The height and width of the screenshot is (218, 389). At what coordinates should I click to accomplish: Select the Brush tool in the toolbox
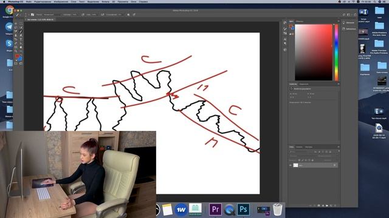click(21, 31)
